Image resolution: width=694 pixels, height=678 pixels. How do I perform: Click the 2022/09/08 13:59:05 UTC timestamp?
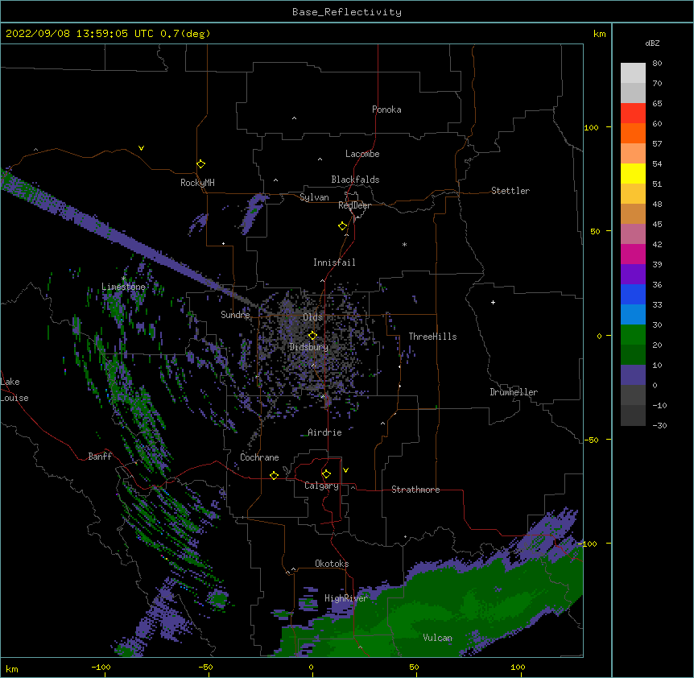coord(80,34)
